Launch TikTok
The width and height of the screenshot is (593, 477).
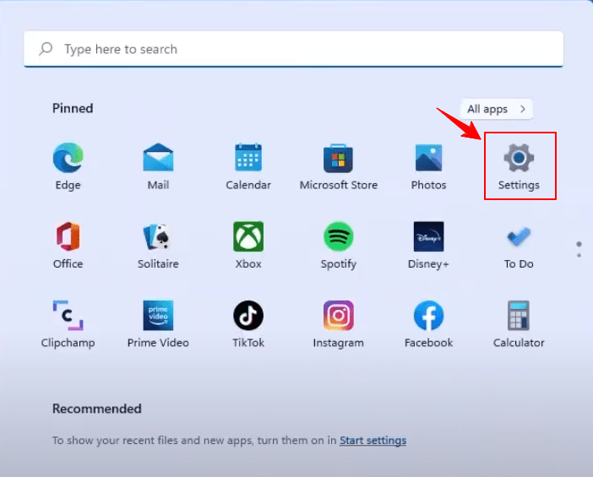pos(248,324)
